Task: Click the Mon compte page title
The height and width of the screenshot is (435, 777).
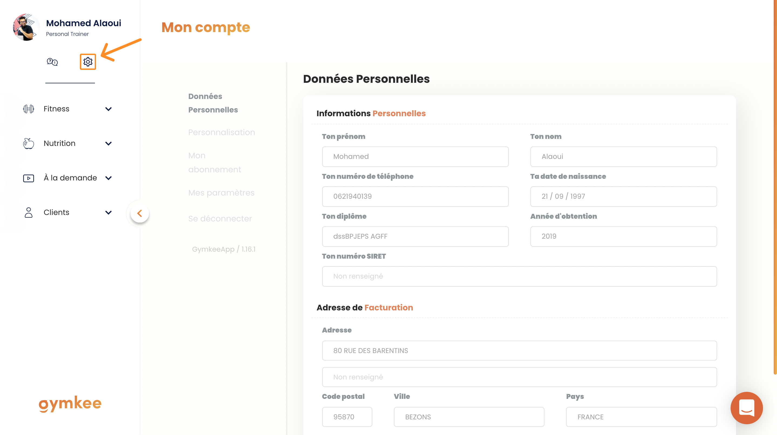Action: [205, 28]
